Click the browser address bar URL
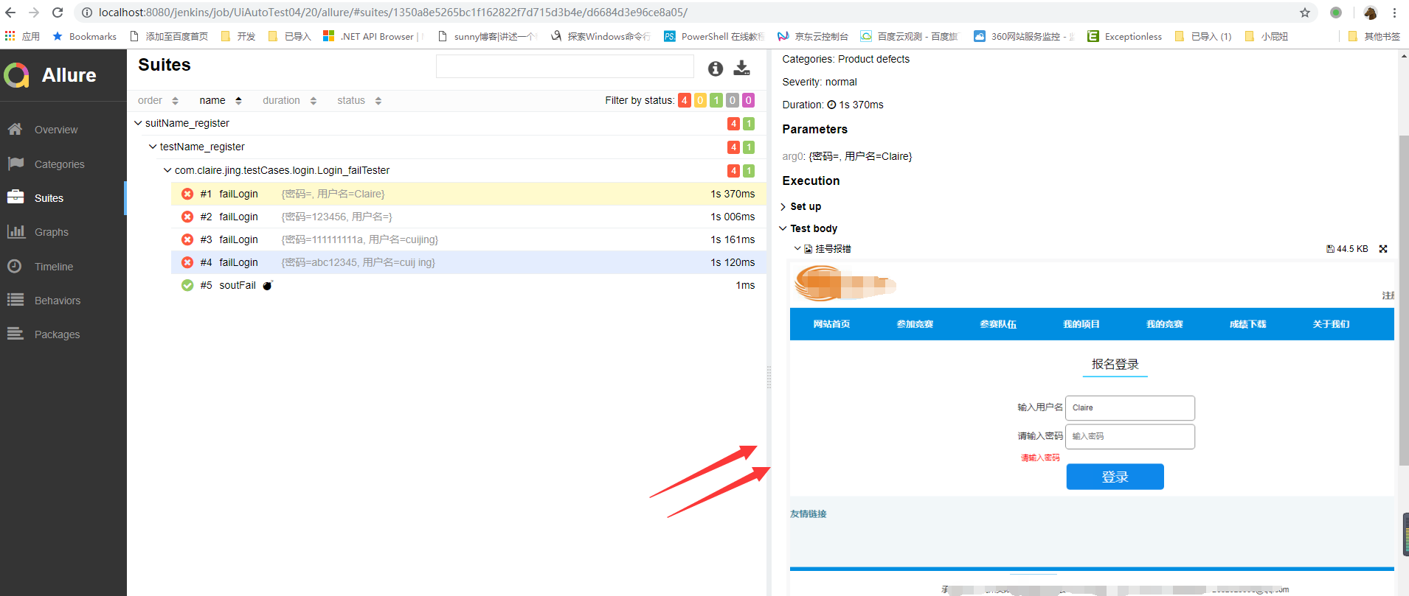Image resolution: width=1409 pixels, height=596 pixels. 392,13
